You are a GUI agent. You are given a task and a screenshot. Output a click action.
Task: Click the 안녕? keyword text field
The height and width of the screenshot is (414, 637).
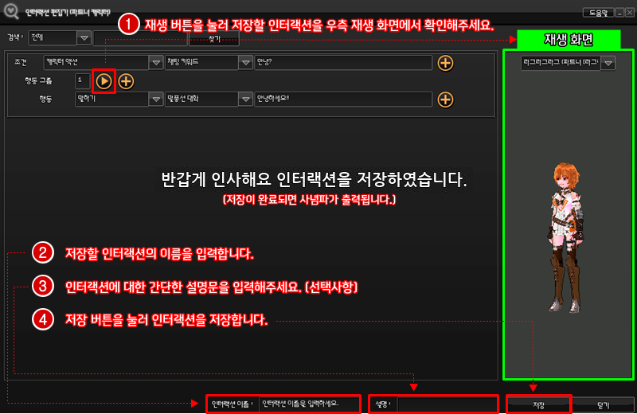pyautogui.click(x=342, y=63)
